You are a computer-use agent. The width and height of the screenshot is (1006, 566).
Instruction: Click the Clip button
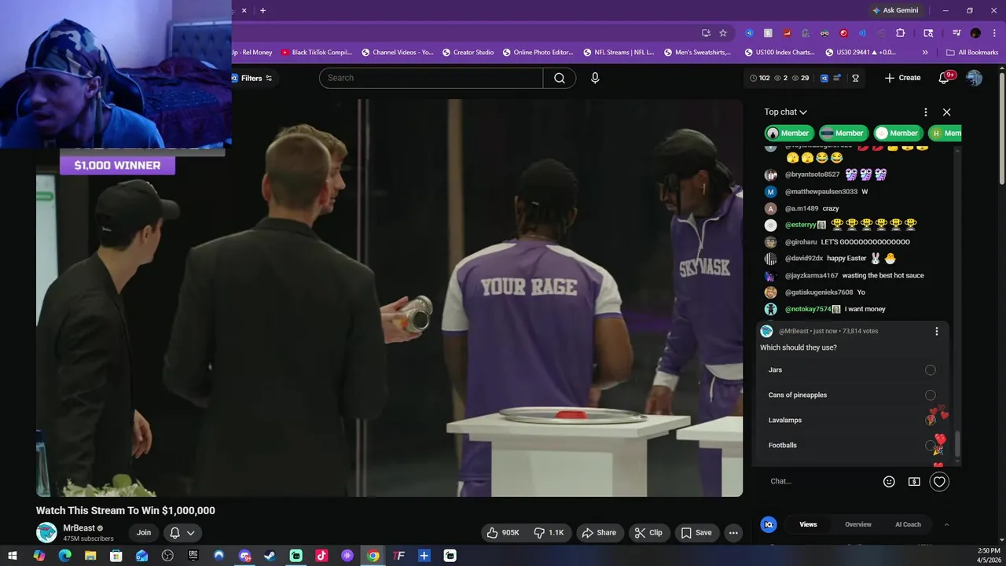[648, 532]
